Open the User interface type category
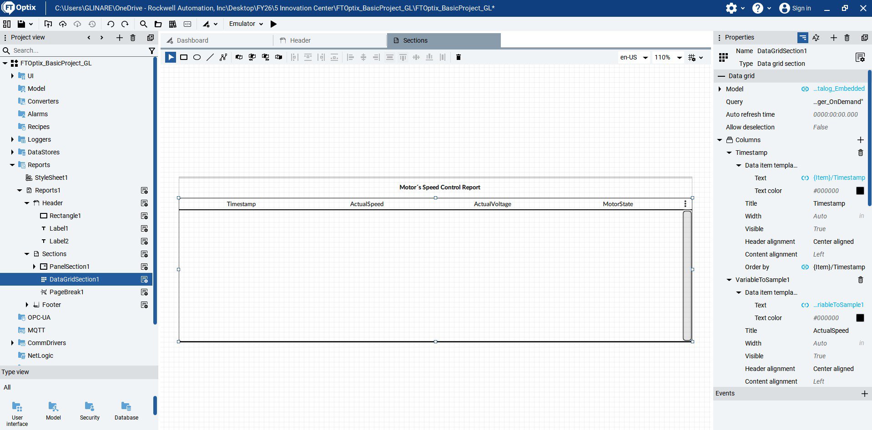872x430 pixels. pyautogui.click(x=17, y=413)
